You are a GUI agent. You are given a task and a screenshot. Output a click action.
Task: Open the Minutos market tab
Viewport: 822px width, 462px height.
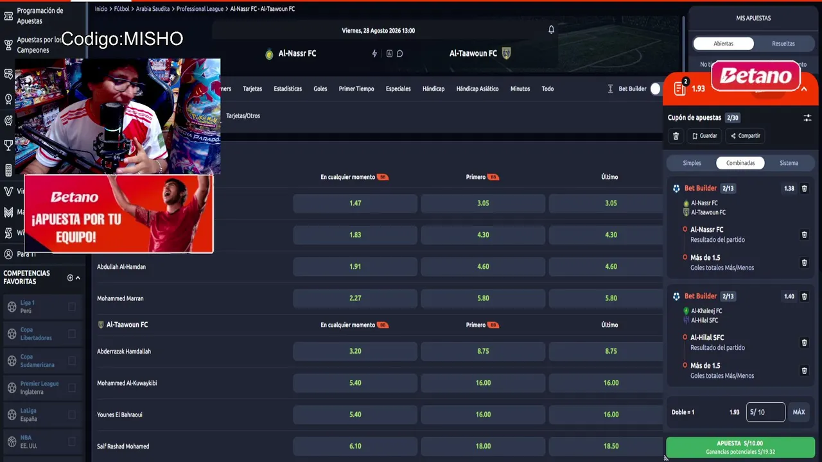(x=520, y=89)
